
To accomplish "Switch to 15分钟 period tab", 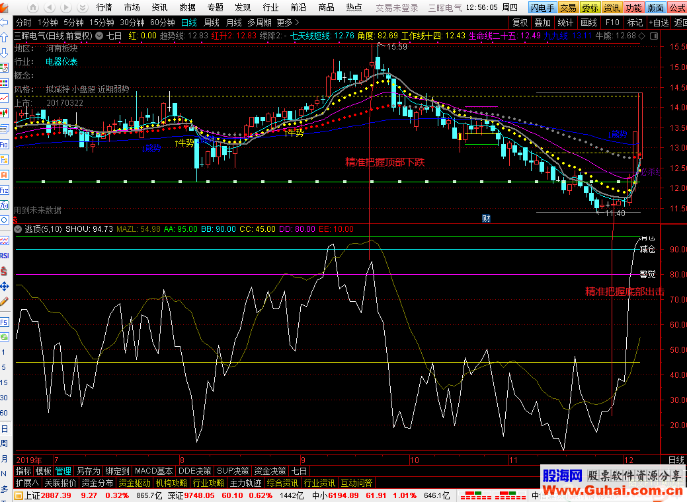I will pos(101,22).
